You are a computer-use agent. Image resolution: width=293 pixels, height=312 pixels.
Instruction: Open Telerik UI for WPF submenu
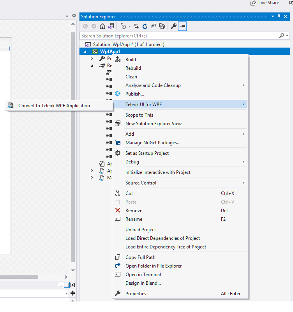click(180, 104)
